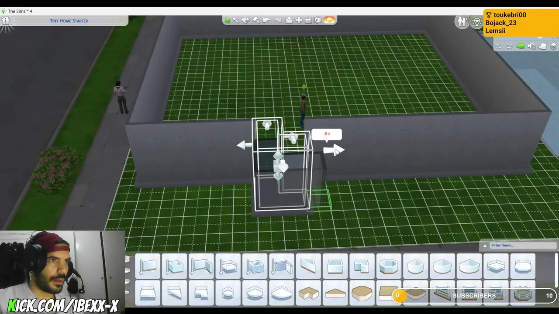Select the Room tool box thumbnail
The height and width of the screenshot is (314, 559).
click(x=175, y=266)
